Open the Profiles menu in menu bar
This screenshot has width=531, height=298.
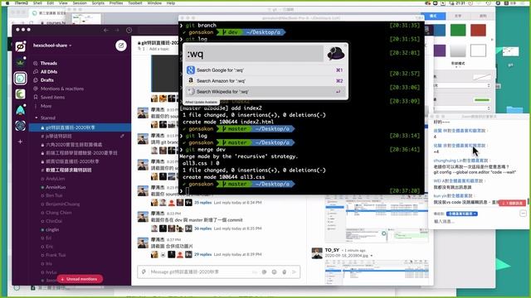click(116, 3)
